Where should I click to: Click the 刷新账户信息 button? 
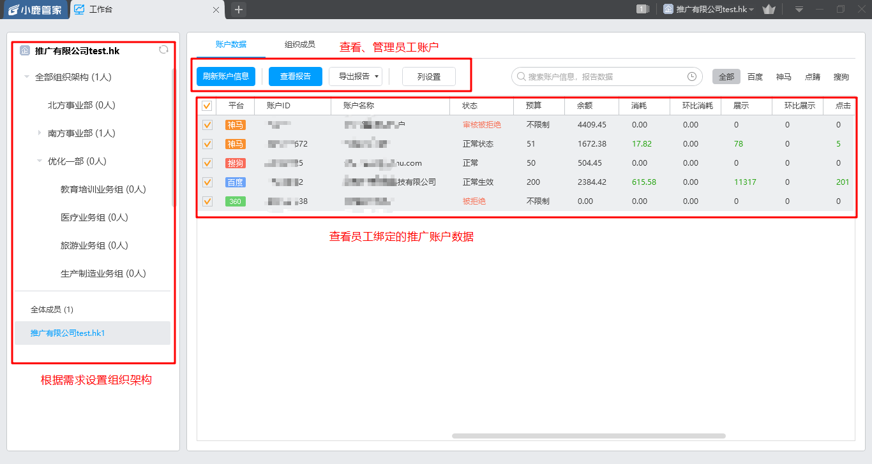pos(226,76)
